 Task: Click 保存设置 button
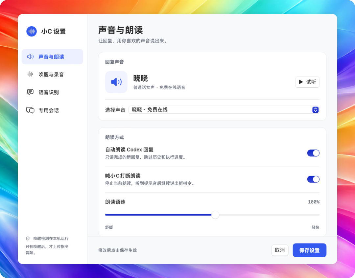point(309,250)
